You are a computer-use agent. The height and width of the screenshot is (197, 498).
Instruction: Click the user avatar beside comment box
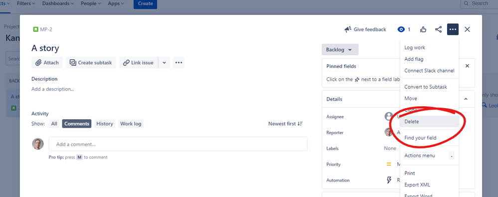(38, 144)
